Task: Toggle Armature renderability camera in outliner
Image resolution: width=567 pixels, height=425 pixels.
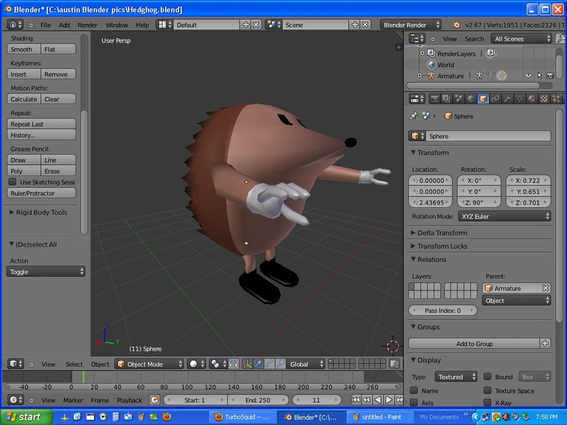Action: pos(550,76)
